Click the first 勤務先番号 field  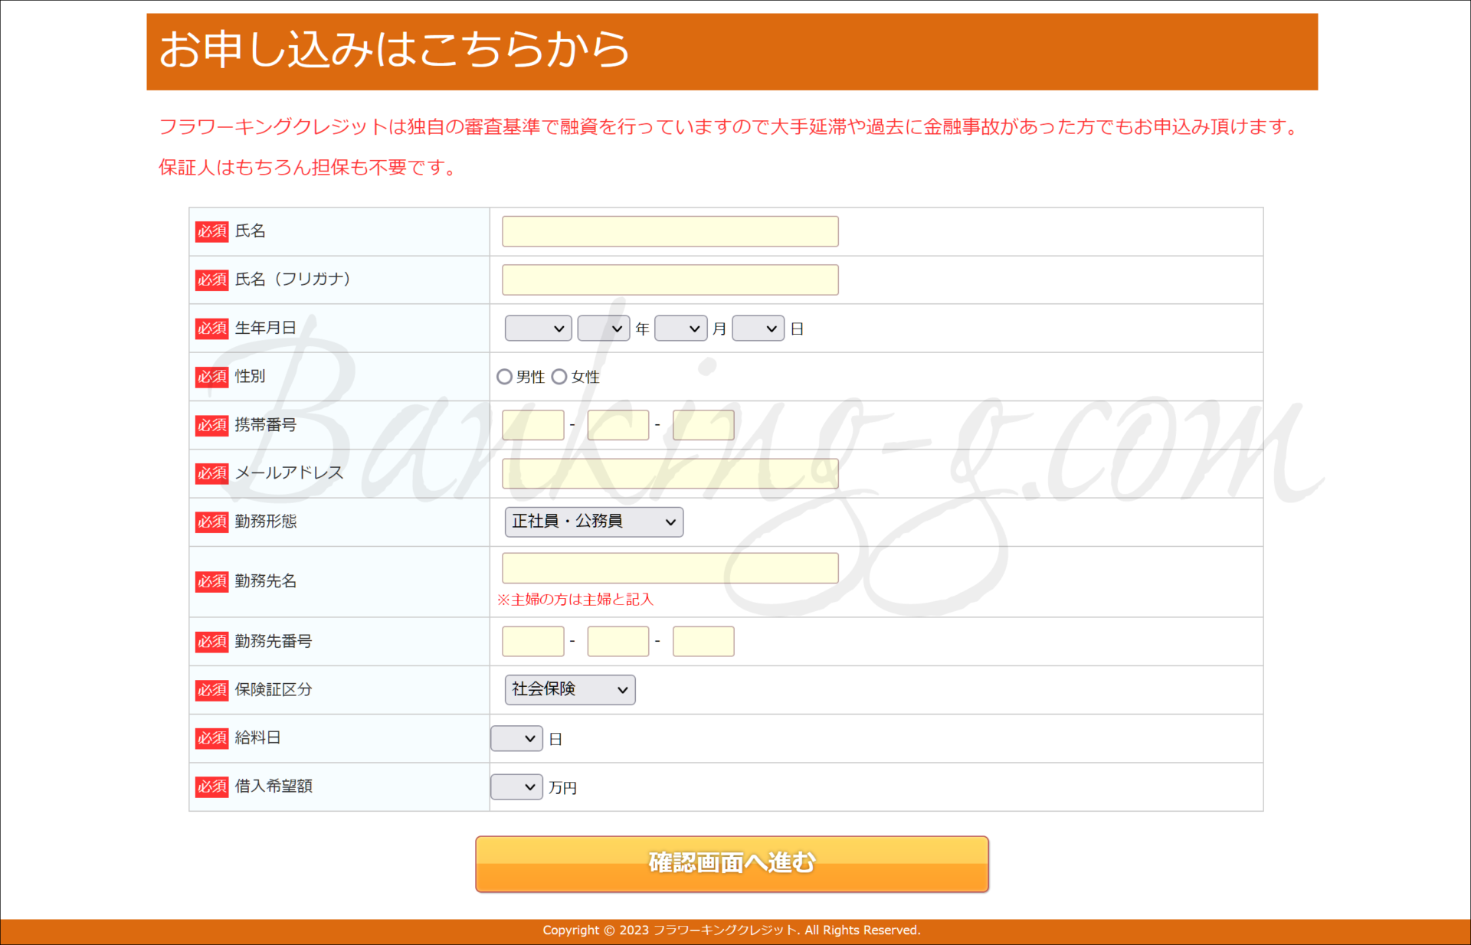point(532,641)
